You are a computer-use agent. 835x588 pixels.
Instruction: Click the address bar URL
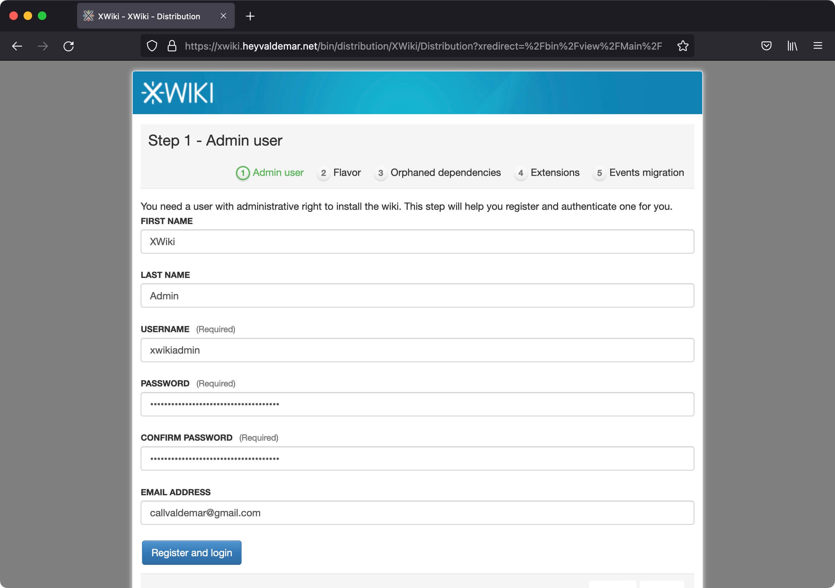(x=423, y=46)
